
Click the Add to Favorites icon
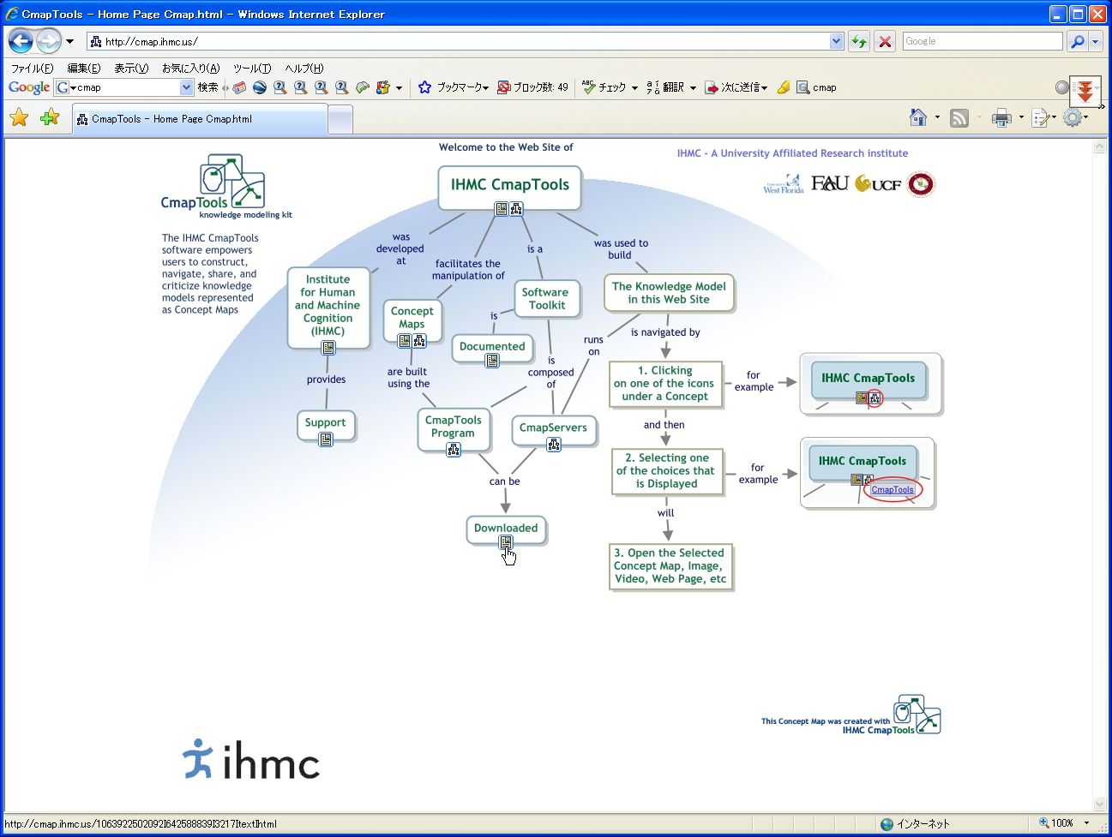(50, 118)
